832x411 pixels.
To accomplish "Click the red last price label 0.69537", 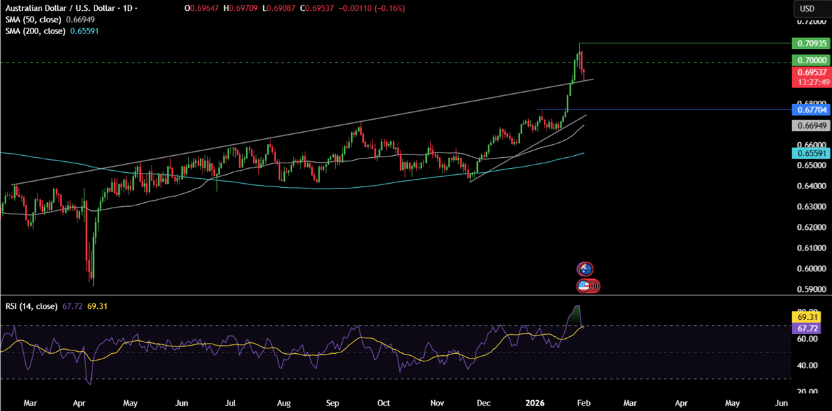I will tap(811, 72).
